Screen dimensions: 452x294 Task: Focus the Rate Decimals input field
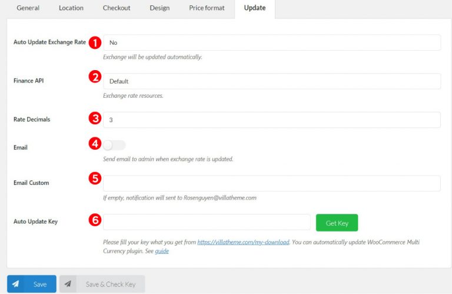click(x=271, y=120)
